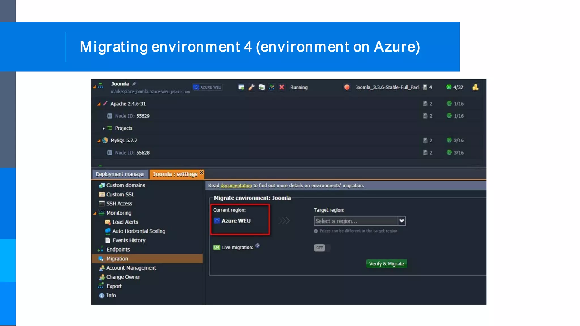Image resolution: width=580 pixels, height=326 pixels.
Task: Click the billing icon in Joomla row
Action: (x=475, y=87)
